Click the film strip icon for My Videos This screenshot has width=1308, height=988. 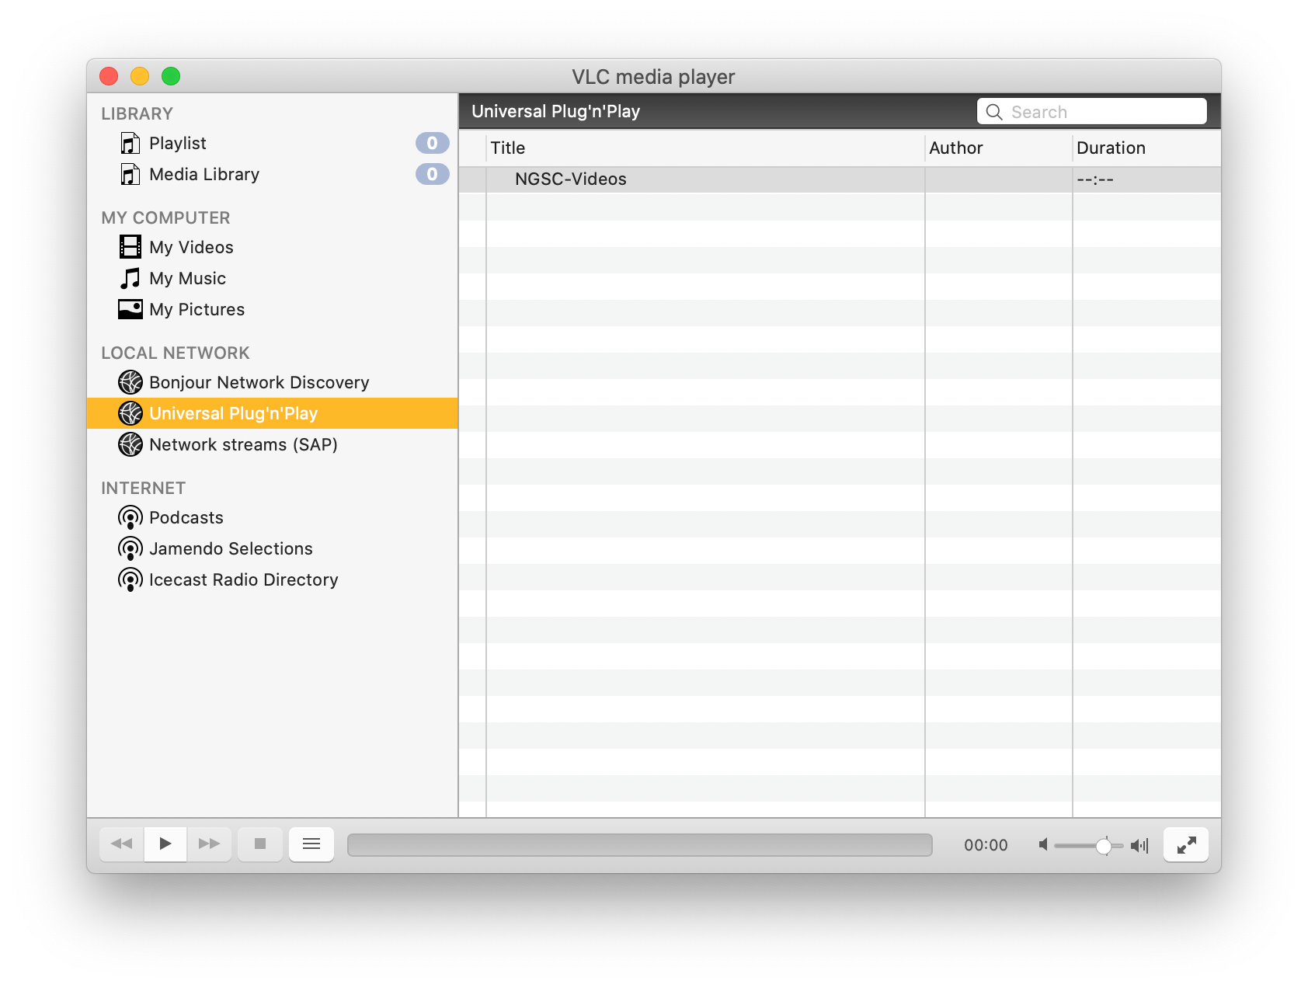(x=130, y=247)
